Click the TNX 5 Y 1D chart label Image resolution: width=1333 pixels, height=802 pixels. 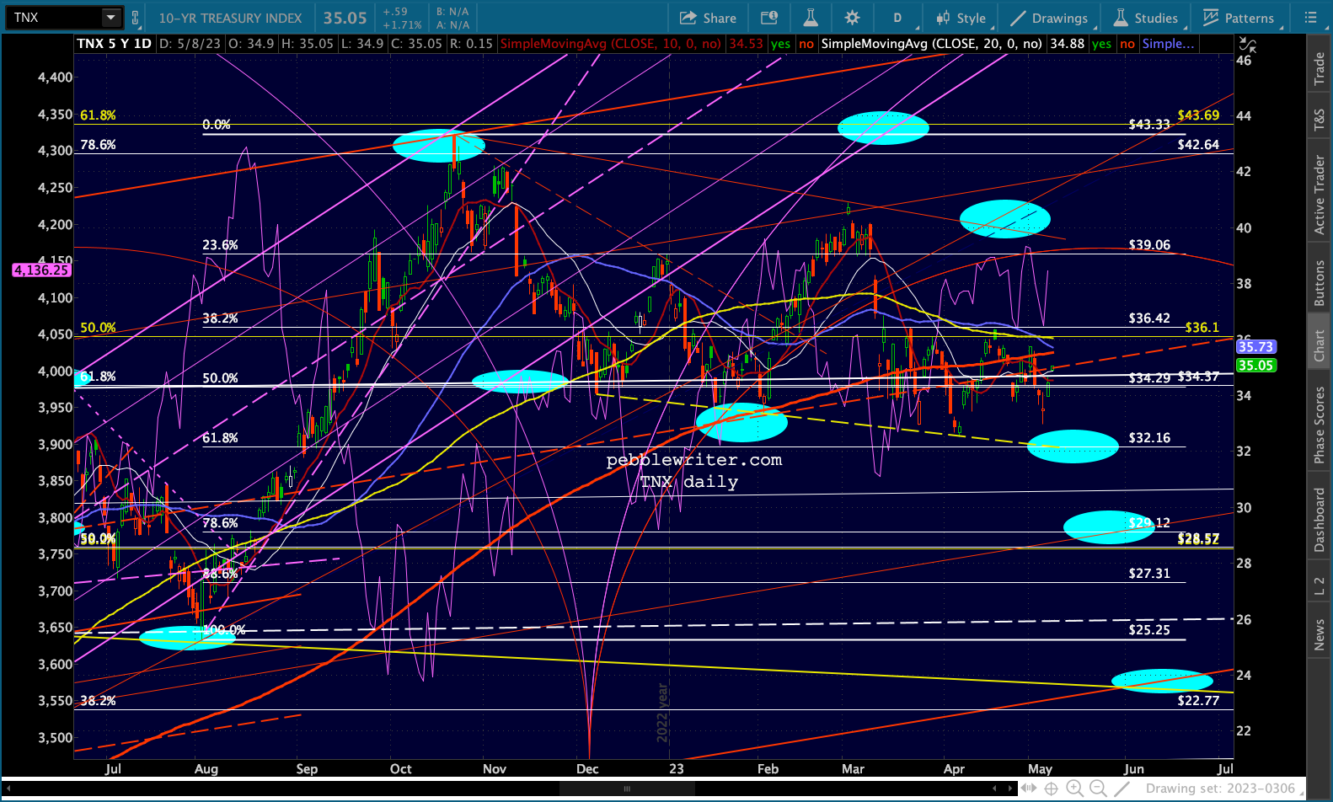pyautogui.click(x=114, y=44)
